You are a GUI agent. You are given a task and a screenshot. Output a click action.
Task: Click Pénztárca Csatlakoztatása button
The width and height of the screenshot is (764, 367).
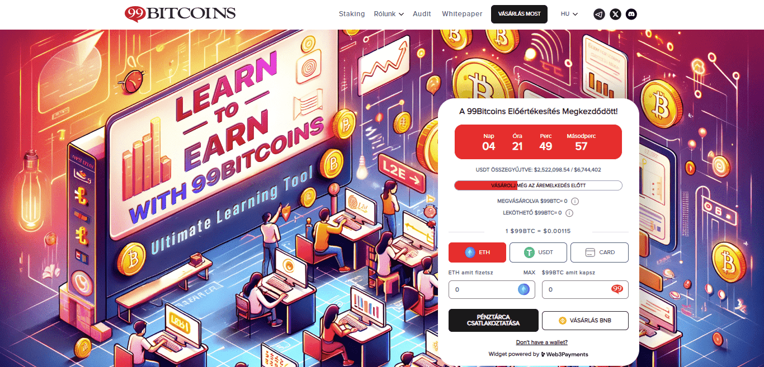click(493, 321)
